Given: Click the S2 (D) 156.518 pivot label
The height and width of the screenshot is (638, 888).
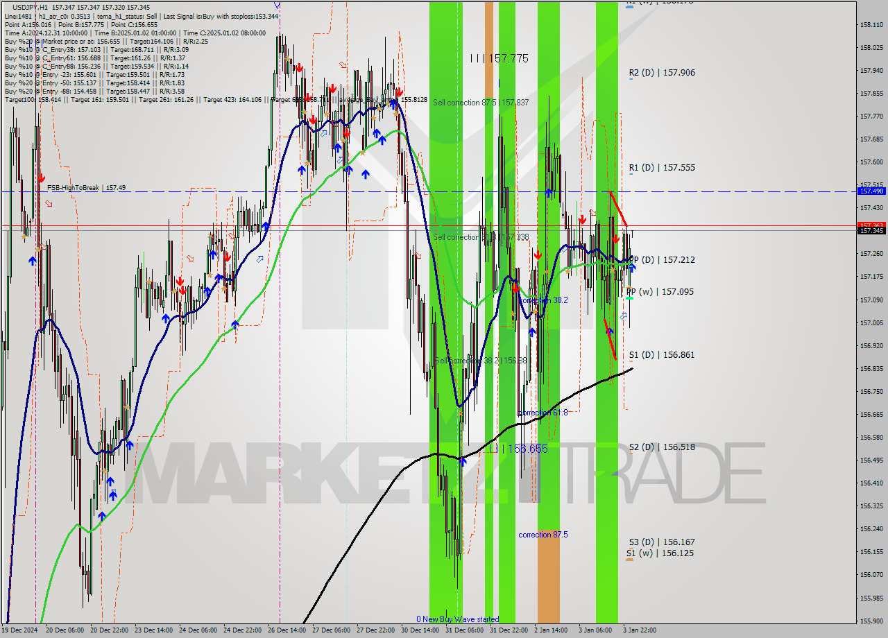Looking at the screenshot, I should 662,447.
